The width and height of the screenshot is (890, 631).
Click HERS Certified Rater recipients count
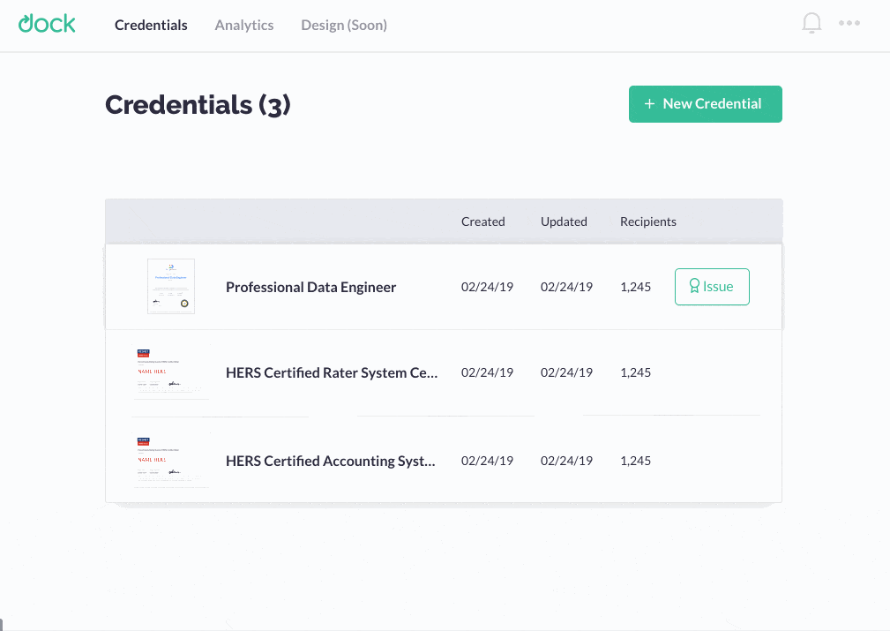click(x=636, y=372)
